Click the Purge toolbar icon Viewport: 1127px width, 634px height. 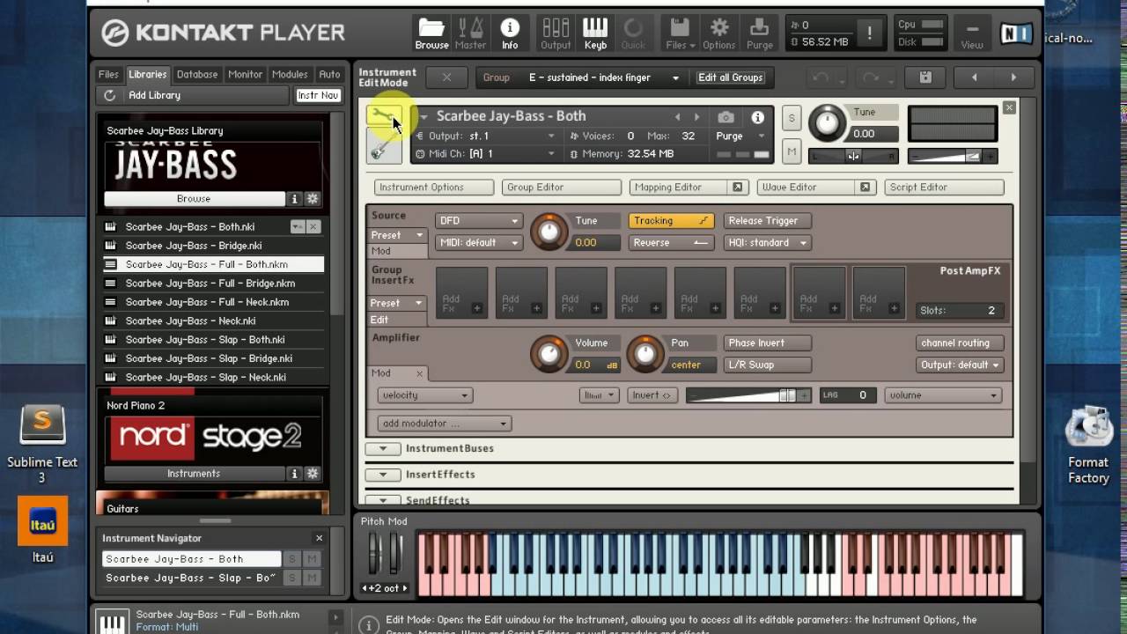click(759, 33)
